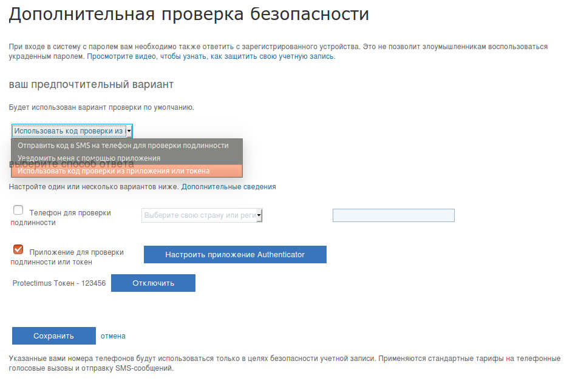567x381 pixels.
Task: Click 'Настроить приложение Authenticator' button
Action: [235, 254]
